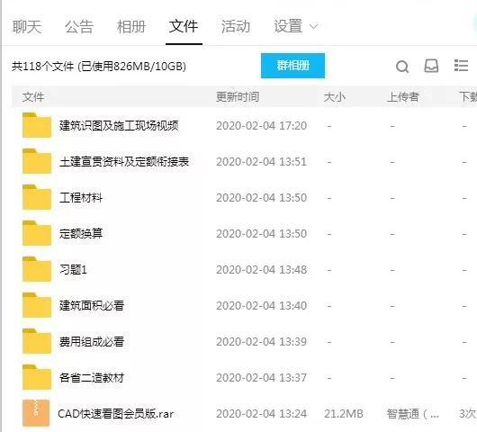Expand the 设置 dropdown chevron

click(313, 27)
